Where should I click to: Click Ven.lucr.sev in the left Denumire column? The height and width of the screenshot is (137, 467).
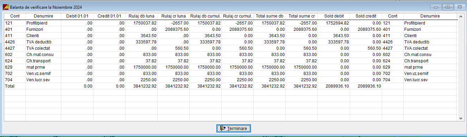coord(38,80)
